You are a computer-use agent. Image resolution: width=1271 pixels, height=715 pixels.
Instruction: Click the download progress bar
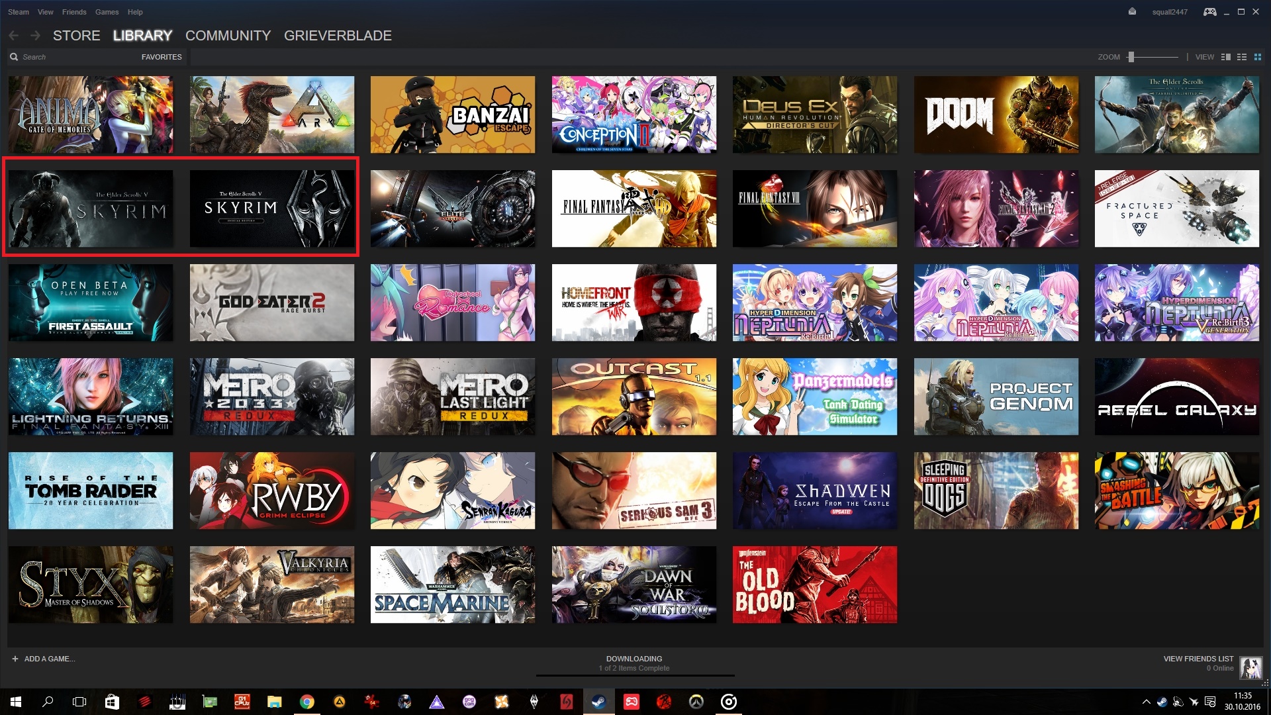635,675
